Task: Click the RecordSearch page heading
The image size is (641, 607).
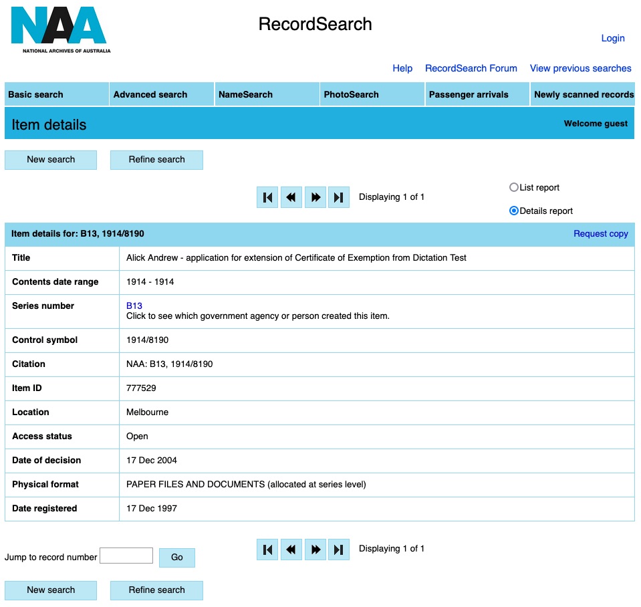Action: tap(315, 23)
